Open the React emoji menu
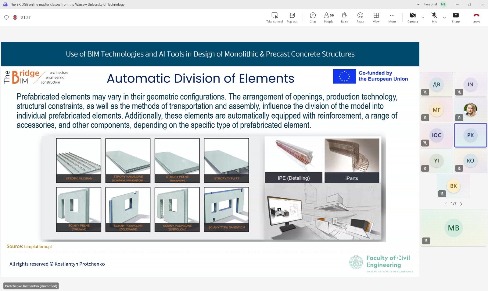Image resolution: width=488 pixels, height=291 pixels. coord(360,17)
